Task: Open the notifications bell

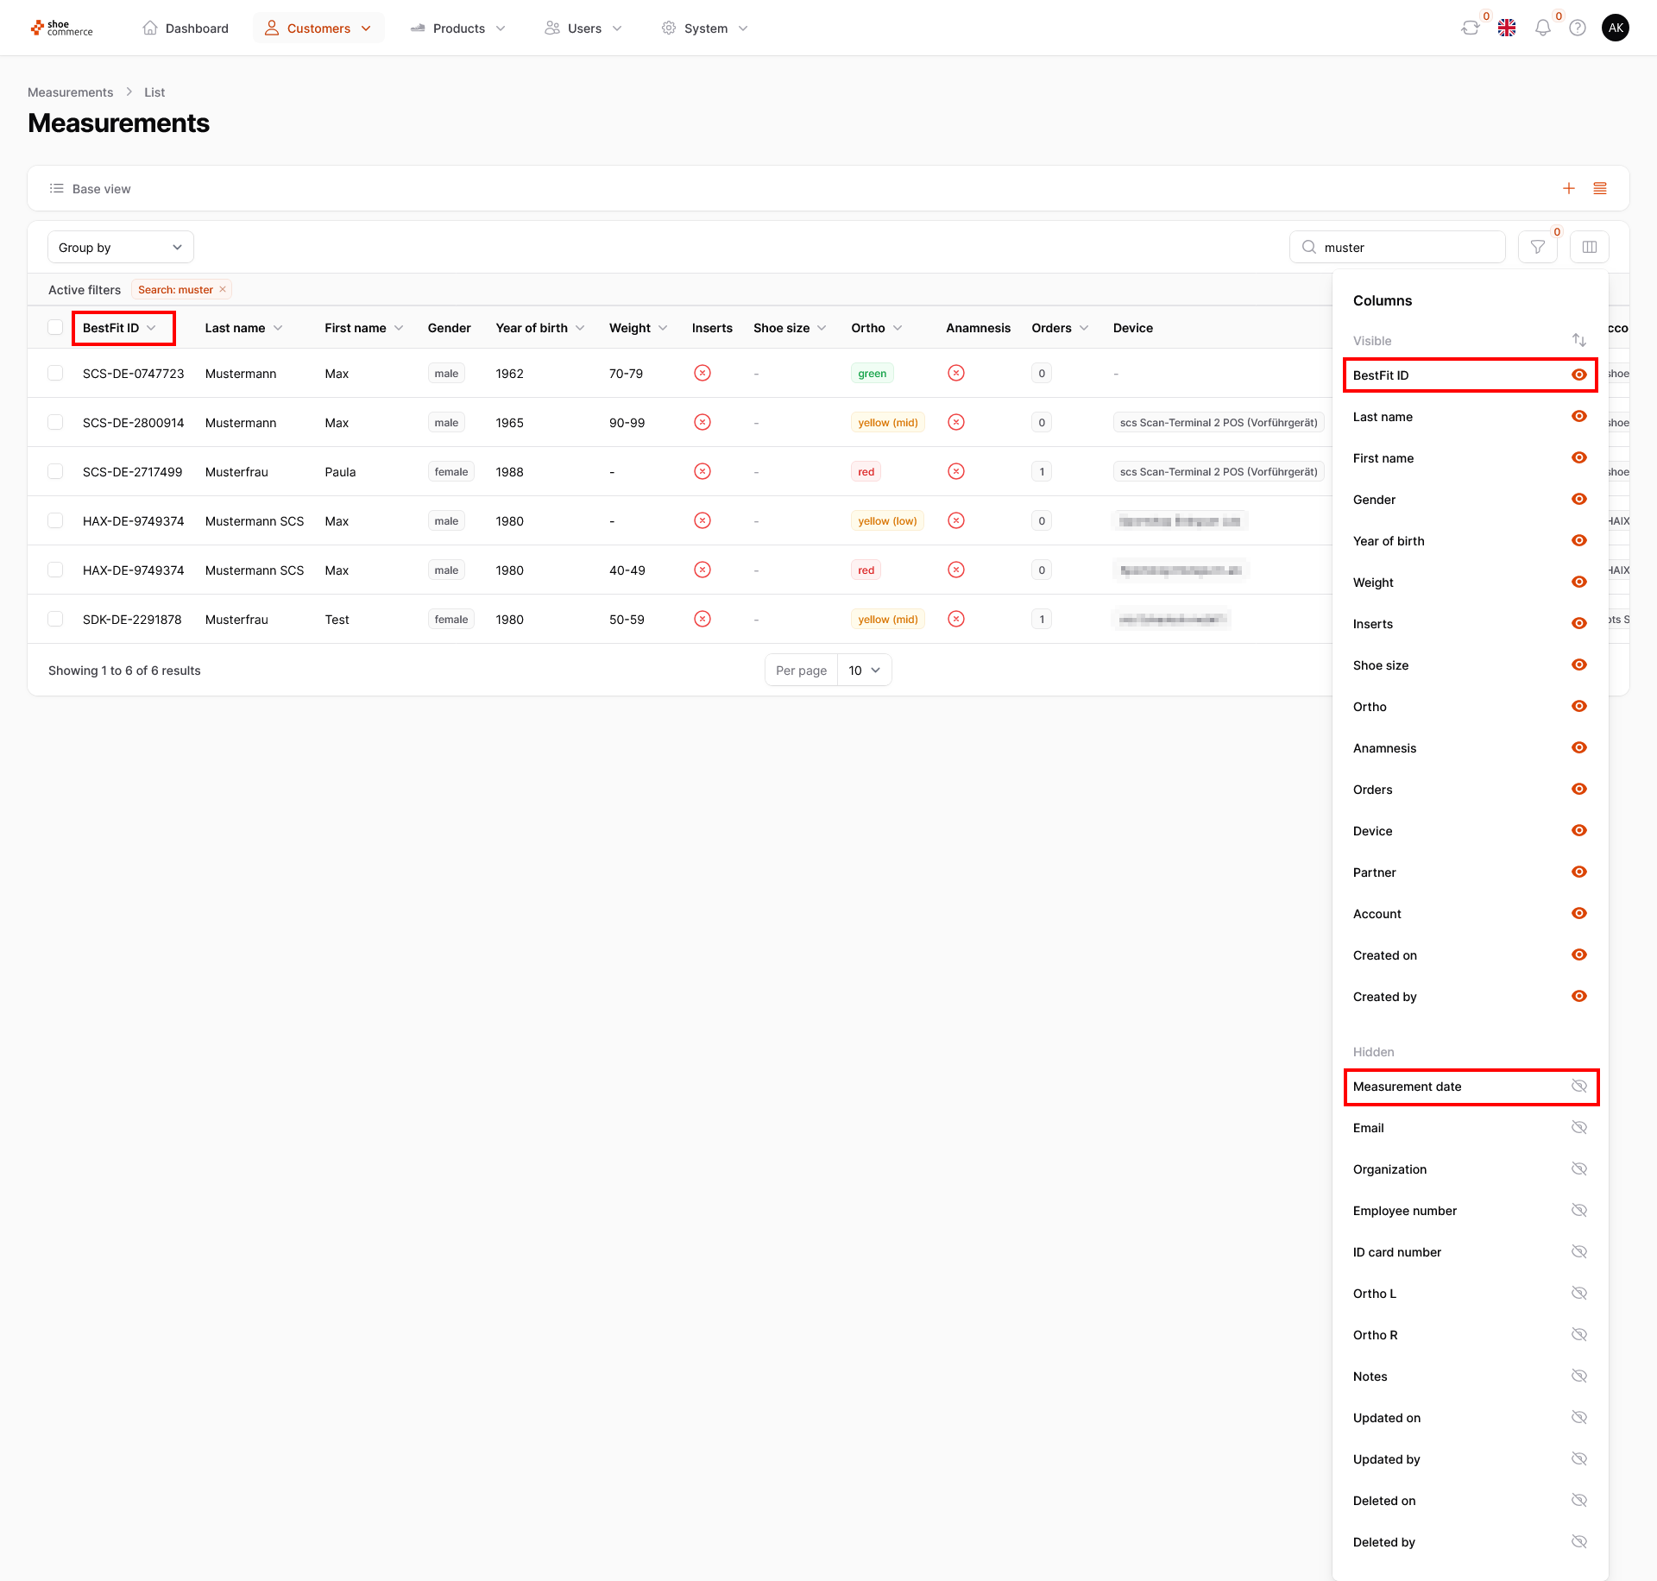Action: (x=1542, y=28)
